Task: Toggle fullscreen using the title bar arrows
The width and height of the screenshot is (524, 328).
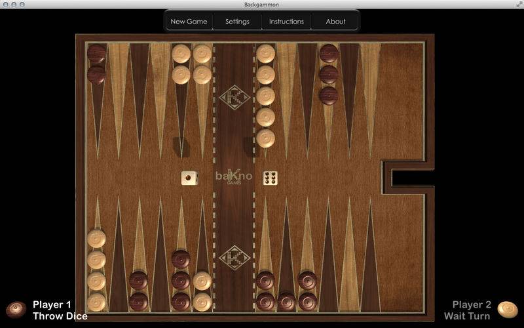Action: 519,4
